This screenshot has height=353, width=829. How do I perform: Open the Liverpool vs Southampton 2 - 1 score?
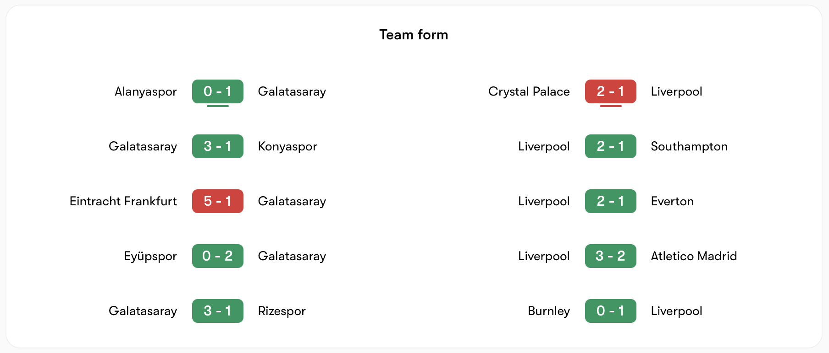(610, 146)
